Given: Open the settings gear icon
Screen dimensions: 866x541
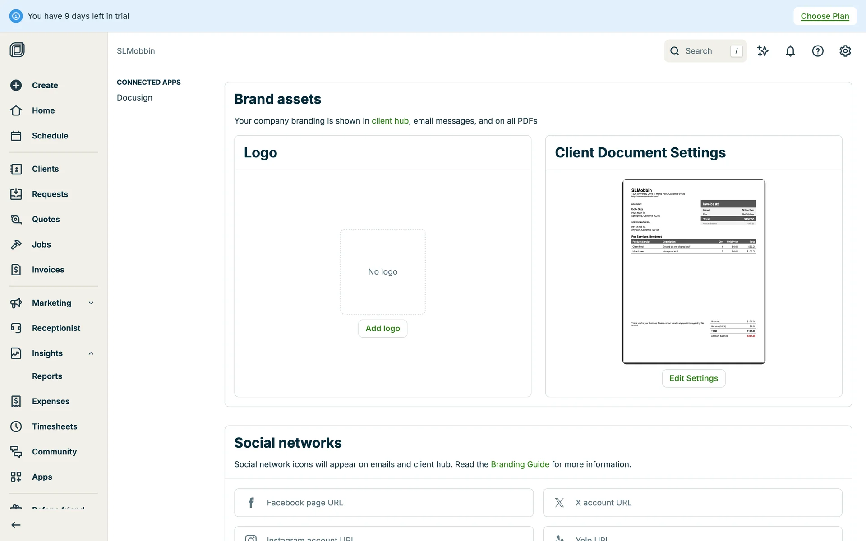Looking at the screenshot, I should [x=845, y=51].
